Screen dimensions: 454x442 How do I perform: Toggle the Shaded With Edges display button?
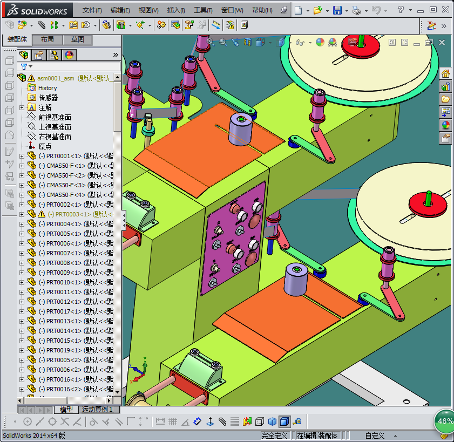pos(284,421)
